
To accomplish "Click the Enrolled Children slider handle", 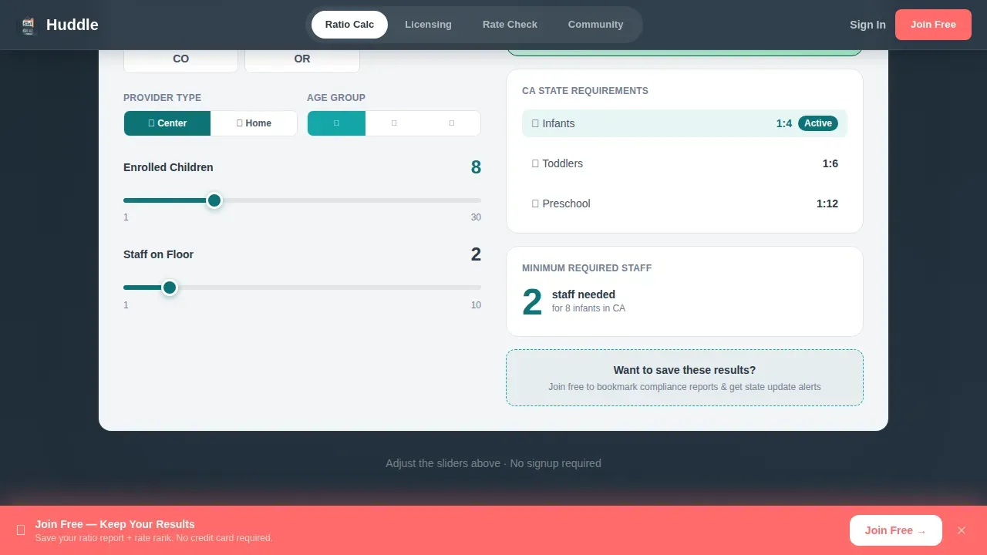I will click(x=214, y=200).
